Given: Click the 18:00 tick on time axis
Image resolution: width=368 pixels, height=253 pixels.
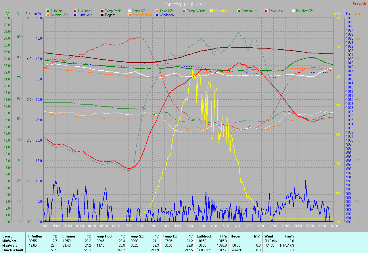Looking at the screenshot, I should pos(261,226).
